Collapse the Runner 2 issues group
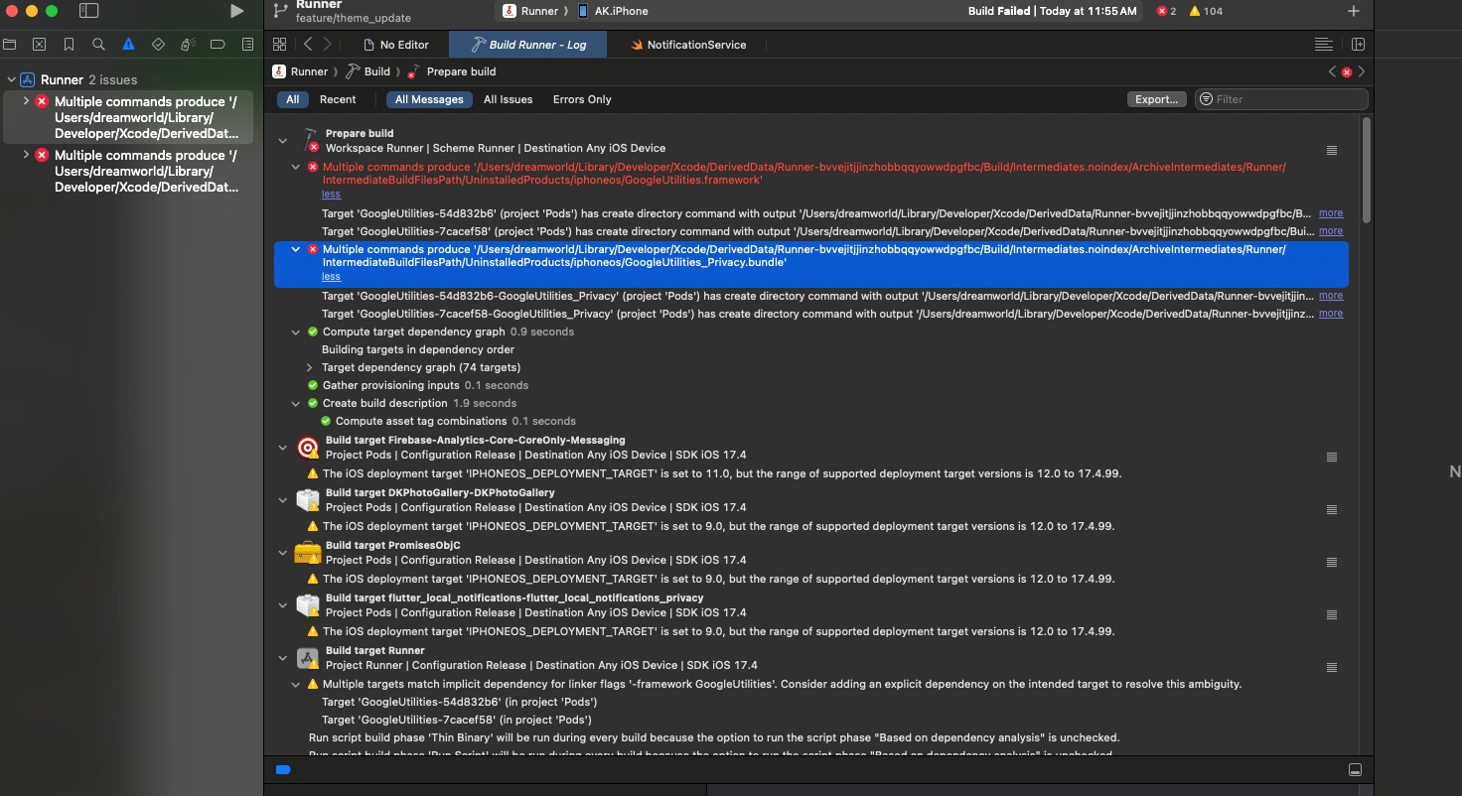 [x=11, y=79]
